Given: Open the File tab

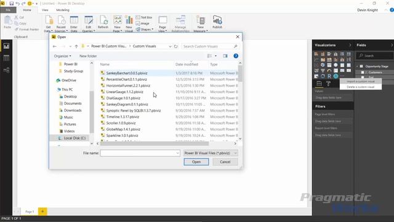Looking at the screenshot, I should coord(8,10).
